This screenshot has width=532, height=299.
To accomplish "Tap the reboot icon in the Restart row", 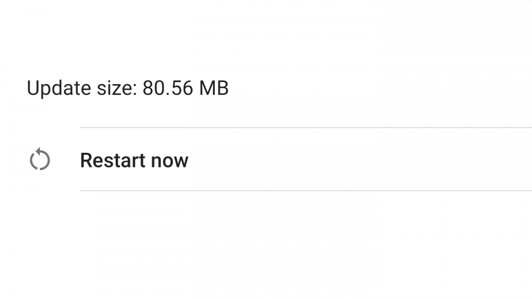I will pos(40,160).
